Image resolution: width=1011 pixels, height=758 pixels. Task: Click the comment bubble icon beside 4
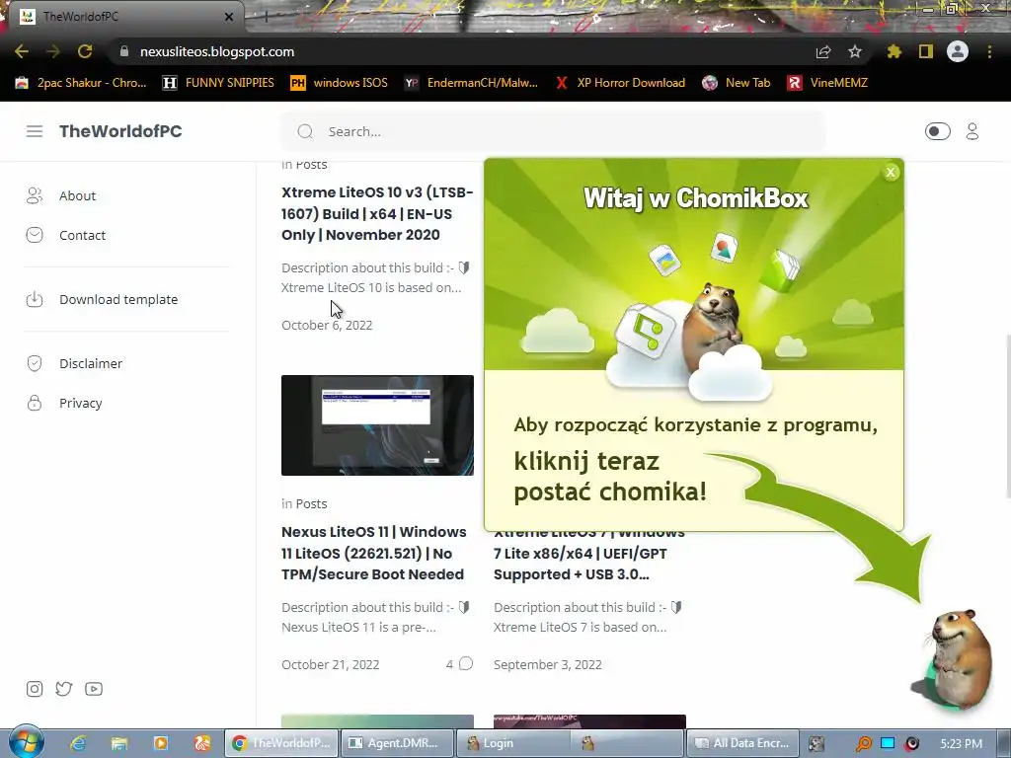(x=466, y=664)
